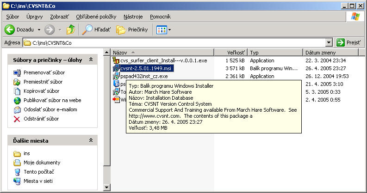The image size is (367, 193).
Task: Open the forward history dropdown arrow
Action: [x=60, y=30]
